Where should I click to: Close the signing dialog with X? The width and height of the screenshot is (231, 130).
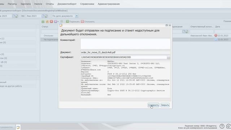pos(170,25)
